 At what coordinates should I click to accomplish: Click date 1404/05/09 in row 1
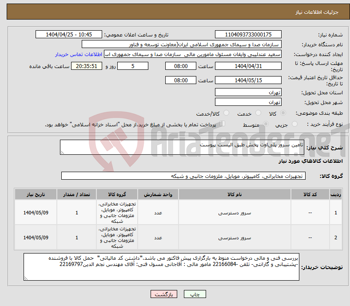coord(36,213)
